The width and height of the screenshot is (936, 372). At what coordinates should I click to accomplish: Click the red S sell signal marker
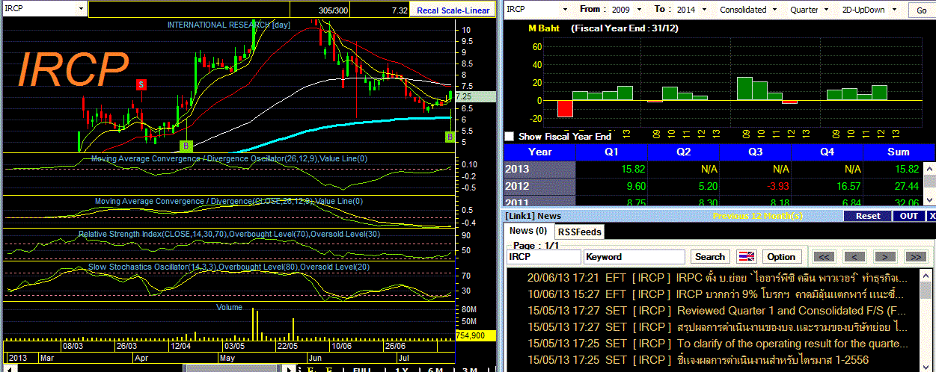141,84
